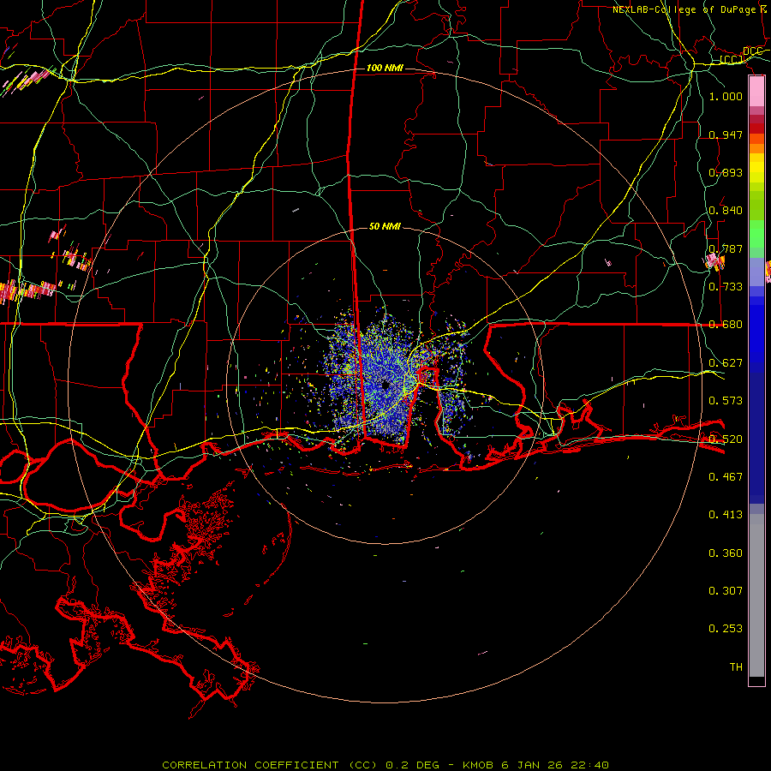Click the 50 NMI range ring label
Screen dimensions: 771x771
tap(385, 226)
